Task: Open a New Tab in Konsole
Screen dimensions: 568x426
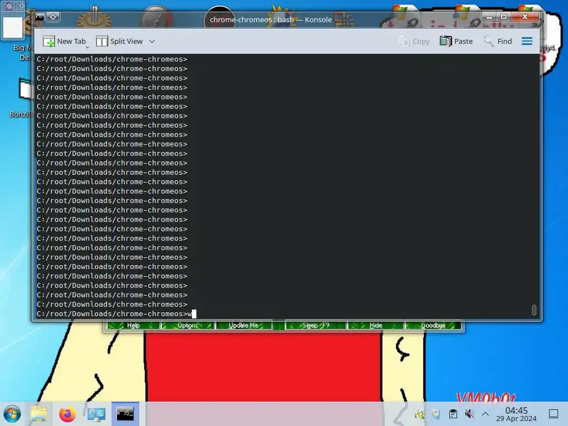Action: 64,41
